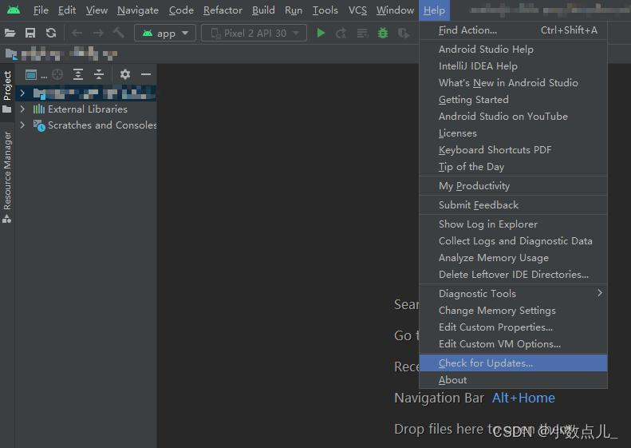Open the Code menu
Viewport: 631px width, 448px height.
[181, 10]
